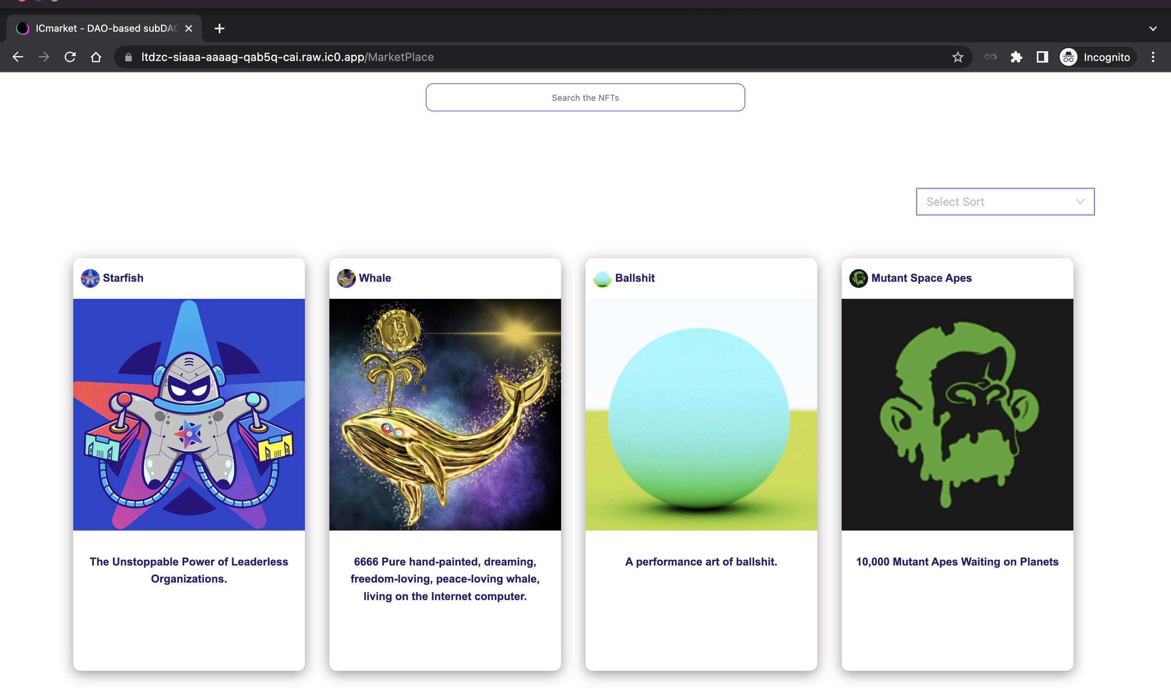
Task: Go to browser home page
Action: click(96, 57)
